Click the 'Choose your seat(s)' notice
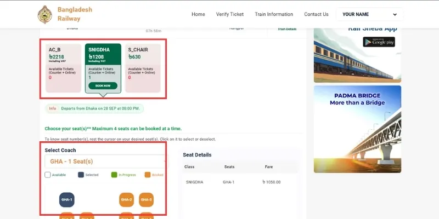 coord(113,129)
